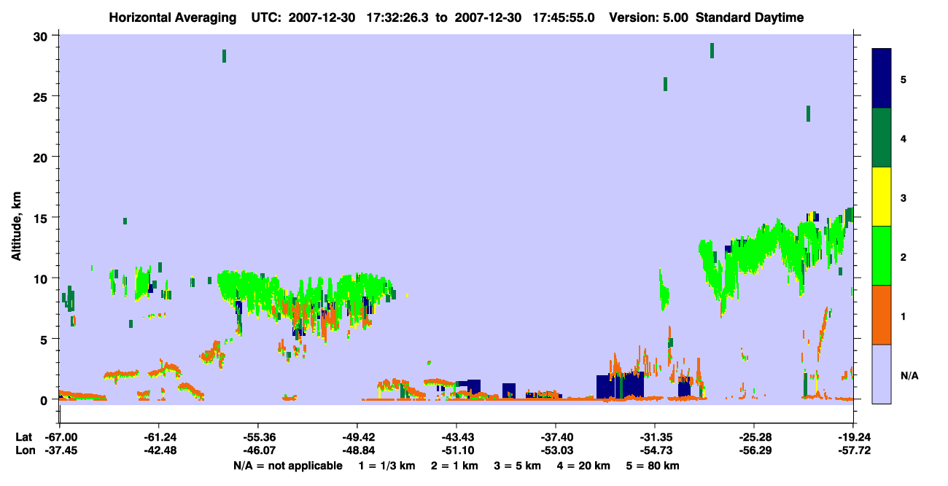Click latitude value -43.43
Screen dimensions: 948x486
coord(456,437)
